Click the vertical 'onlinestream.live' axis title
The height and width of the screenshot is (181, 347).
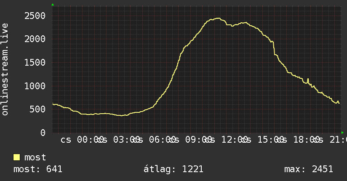click(x=5, y=69)
